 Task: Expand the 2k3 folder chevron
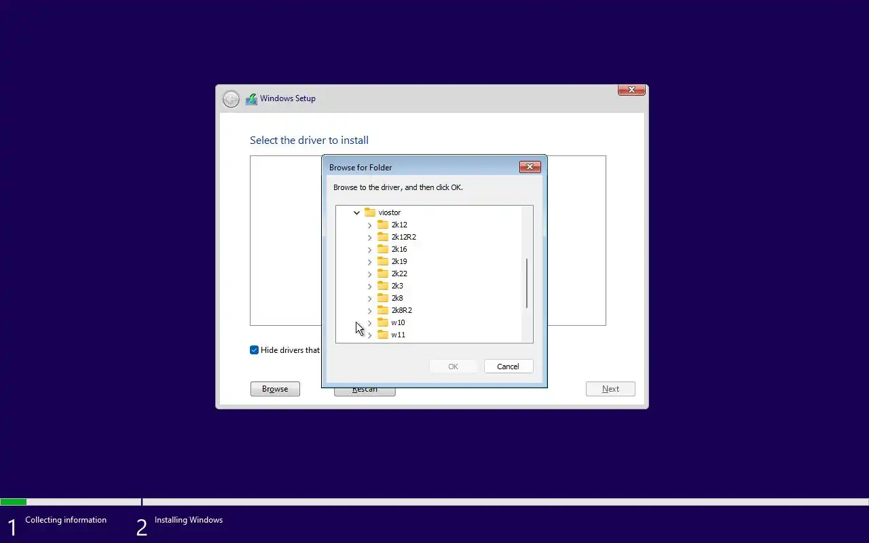tap(369, 286)
